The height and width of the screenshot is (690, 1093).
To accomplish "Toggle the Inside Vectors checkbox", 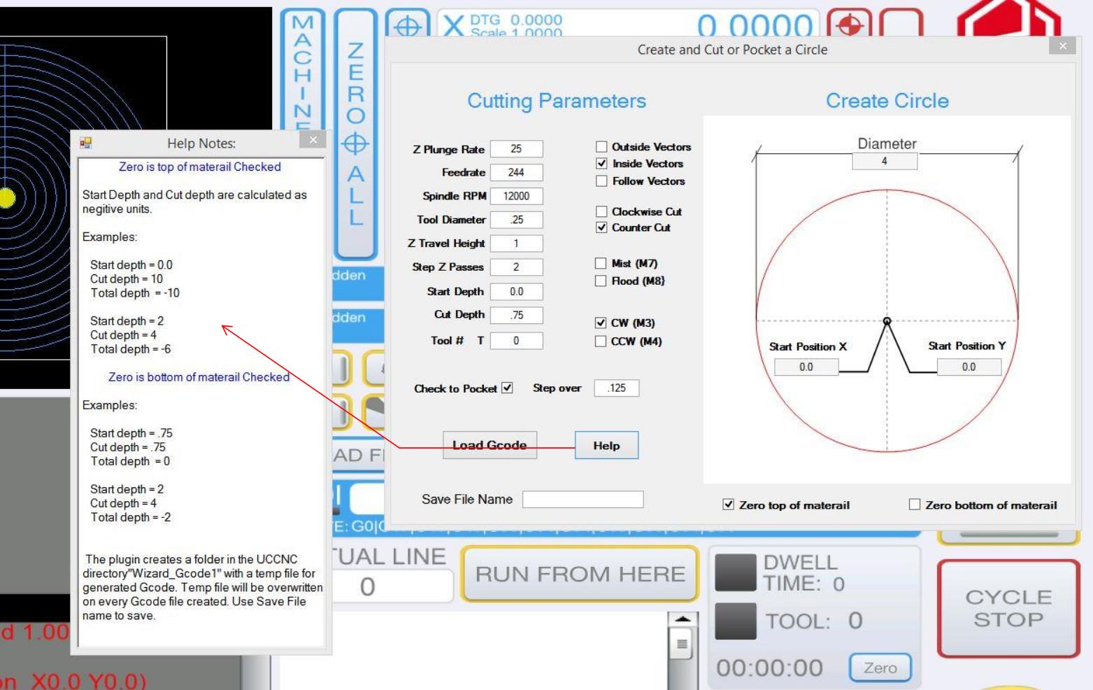I will click(601, 164).
